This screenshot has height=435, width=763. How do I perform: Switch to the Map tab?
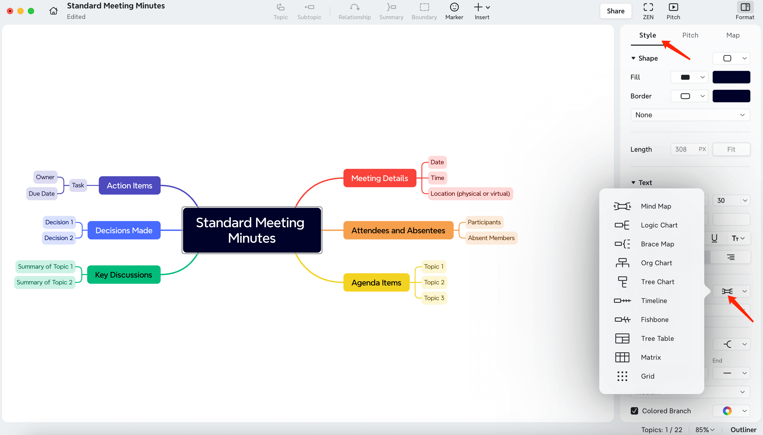(733, 35)
